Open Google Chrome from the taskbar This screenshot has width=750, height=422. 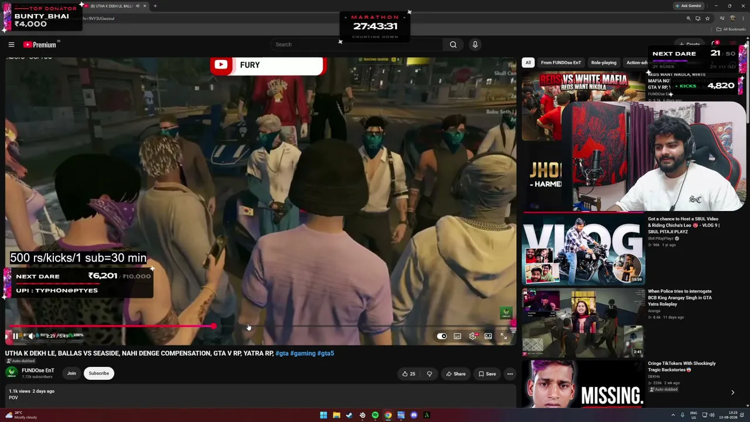[x=388, y=416]
